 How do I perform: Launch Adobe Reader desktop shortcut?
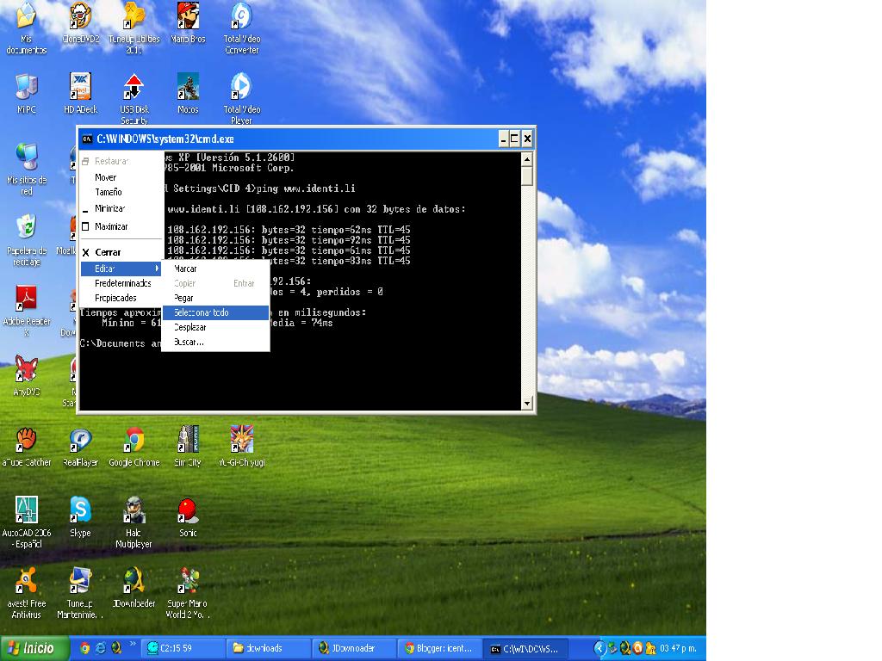27,312
